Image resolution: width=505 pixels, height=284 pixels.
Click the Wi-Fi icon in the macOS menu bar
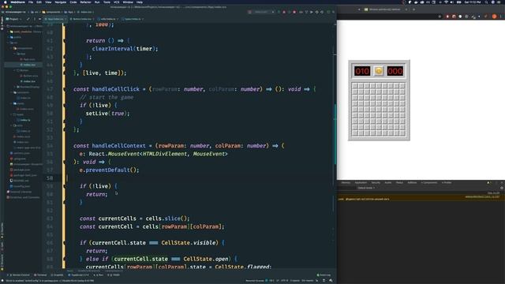[x=446, y=2]
